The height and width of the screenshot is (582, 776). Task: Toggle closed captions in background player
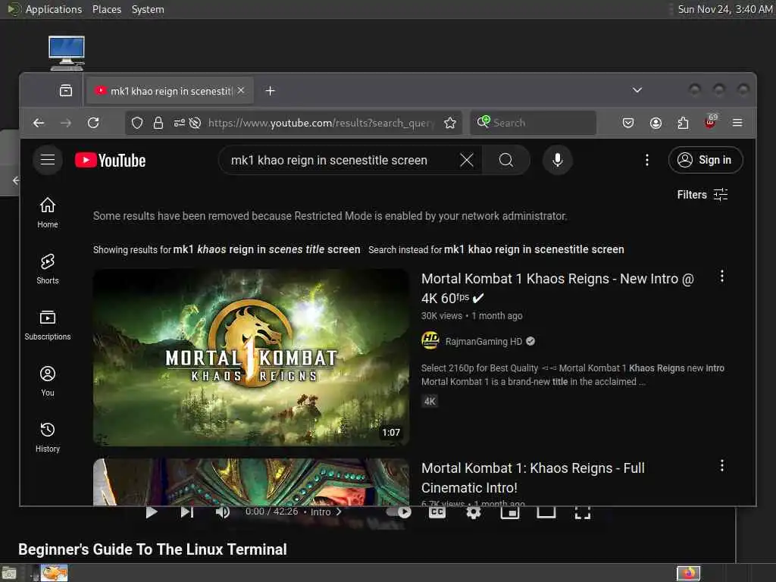click(x=436, y=512)
